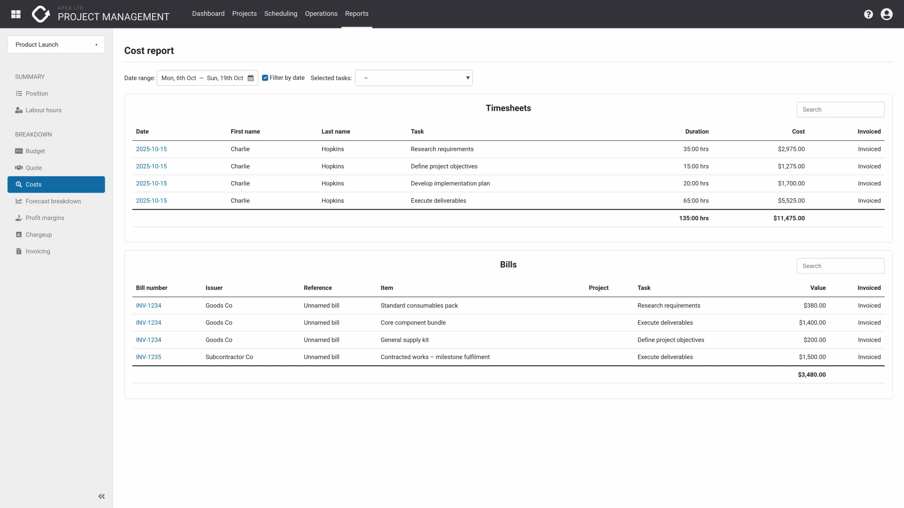
Task: Go to Chargeup breakdown item
Action: tap(38, 235)
